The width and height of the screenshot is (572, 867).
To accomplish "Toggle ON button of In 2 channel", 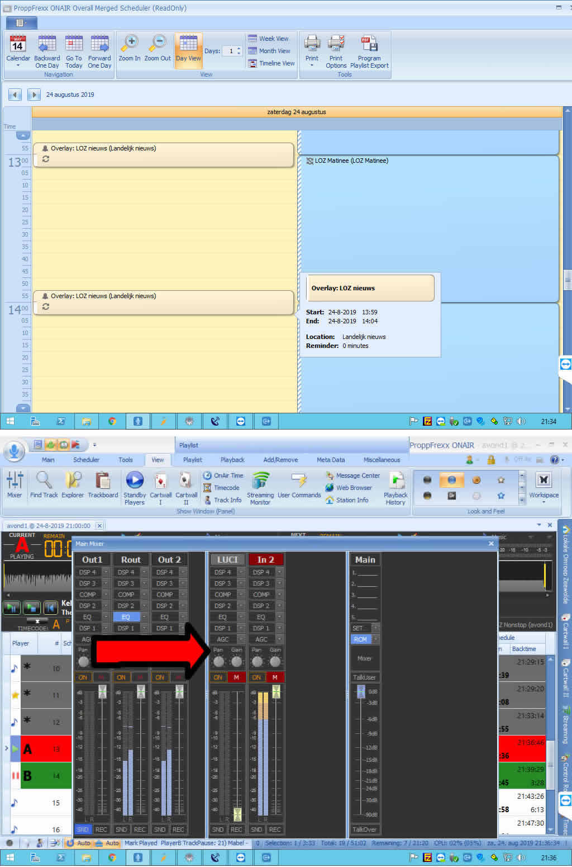I will pos(256,677).
